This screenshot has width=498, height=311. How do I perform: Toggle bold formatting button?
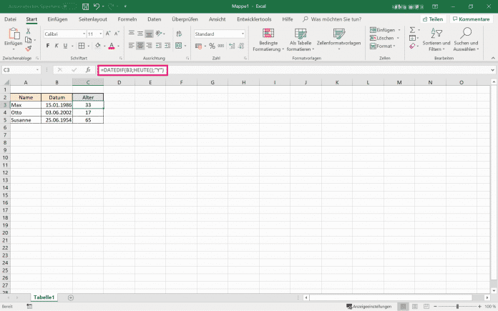(x=47, y=45)
